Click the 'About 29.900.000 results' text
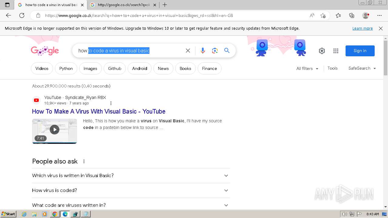This screenshot has width=388, height=218. click(71, 86)
